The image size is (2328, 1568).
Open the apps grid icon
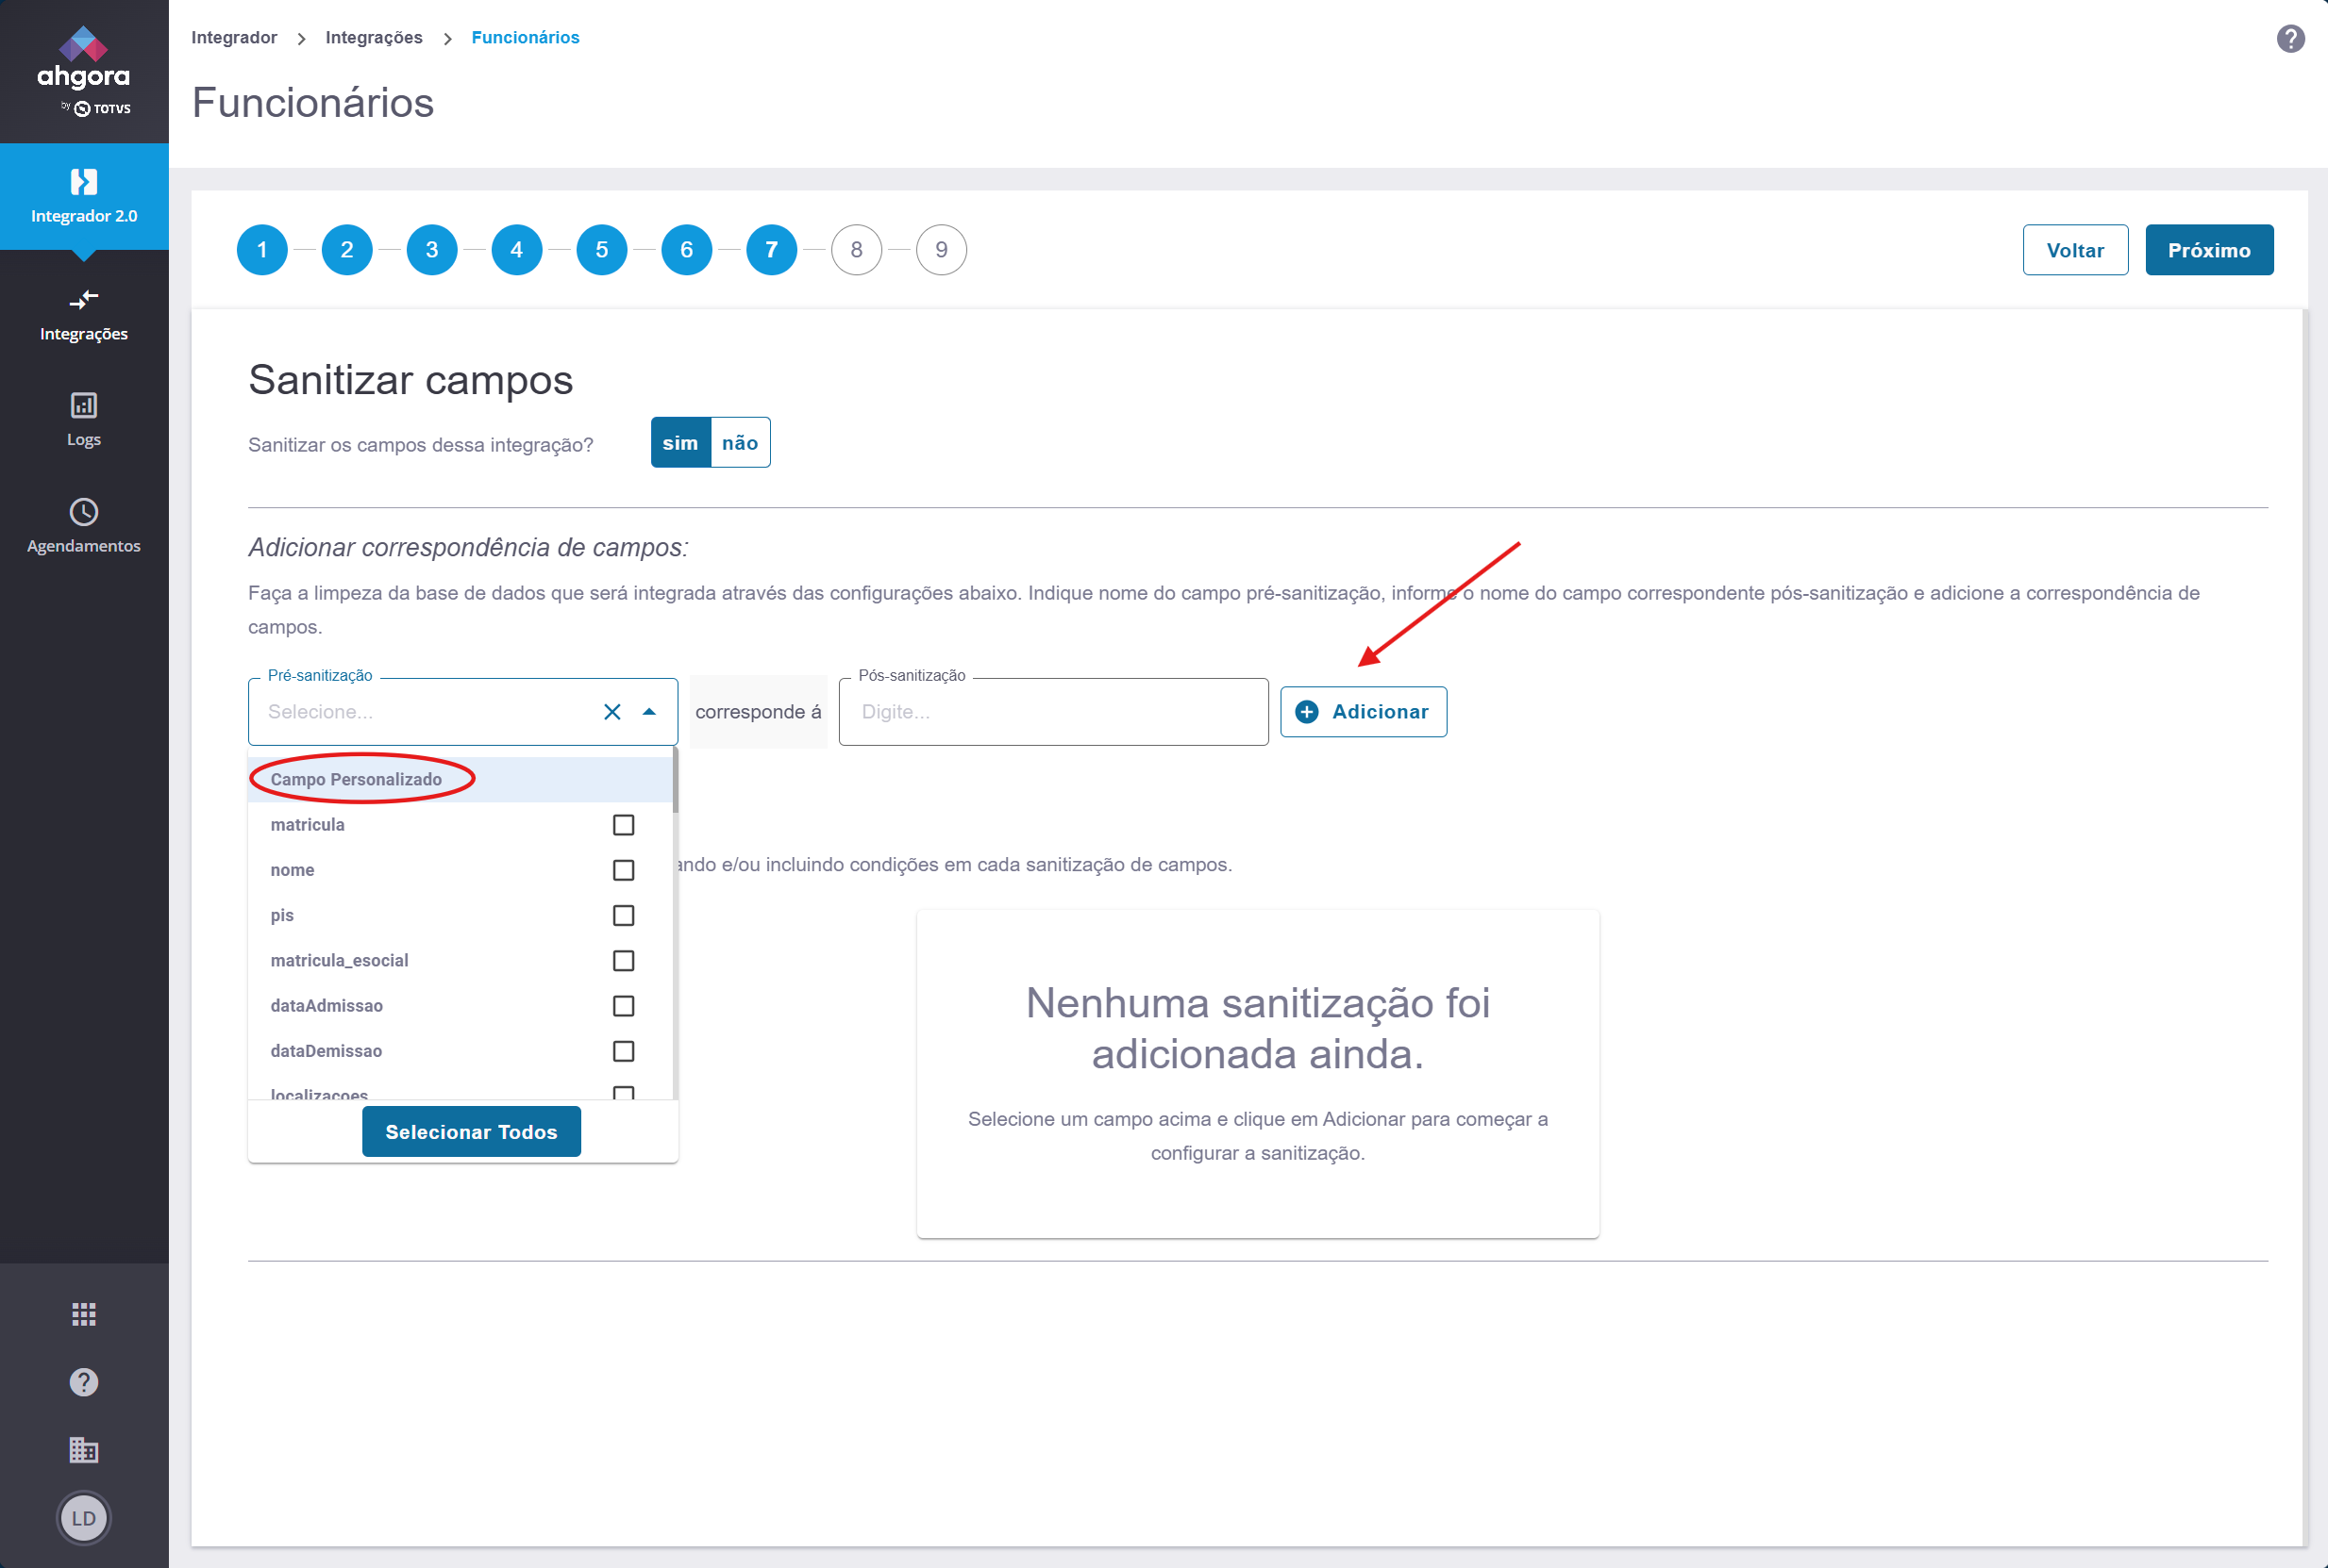click(84, 1314)
